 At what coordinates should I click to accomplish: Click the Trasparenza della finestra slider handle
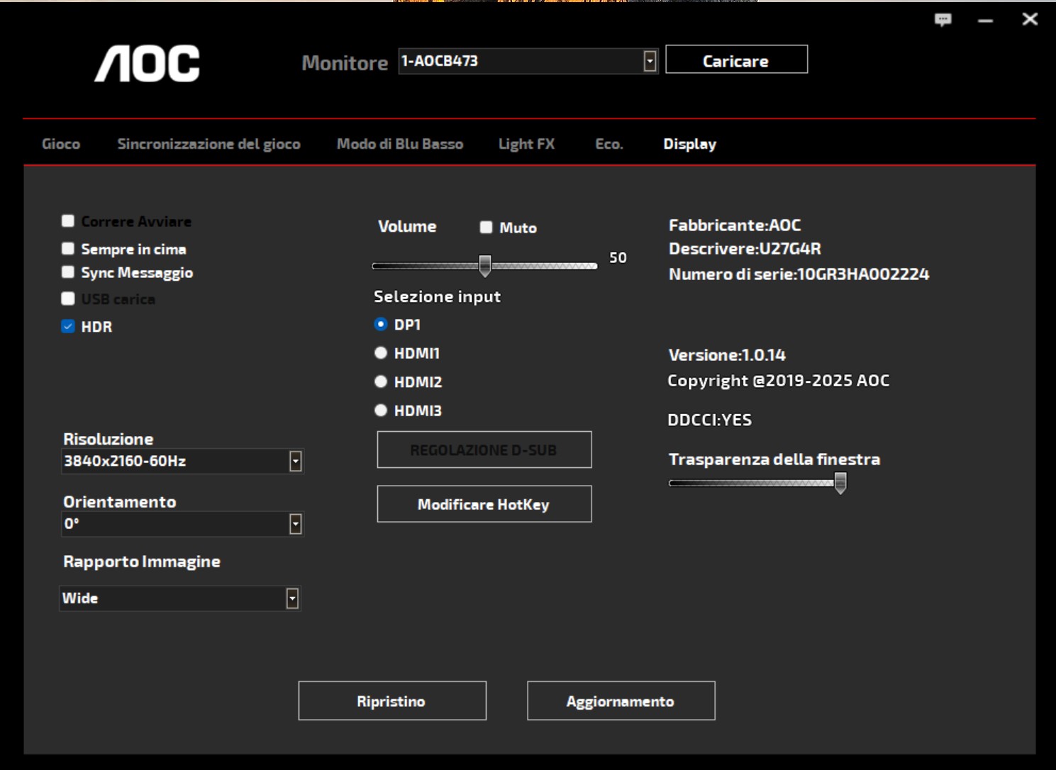tap(840, 483)
